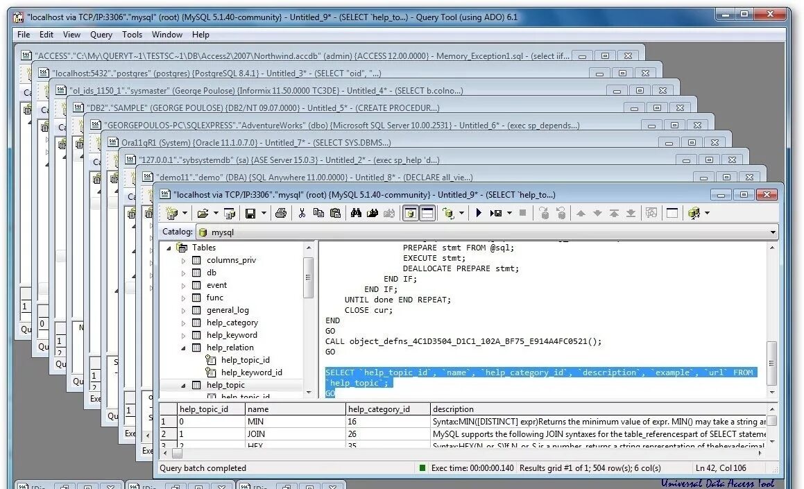Screen dimensions: 804x489
Task: Click the database connections icon
Action: [694, 213]
